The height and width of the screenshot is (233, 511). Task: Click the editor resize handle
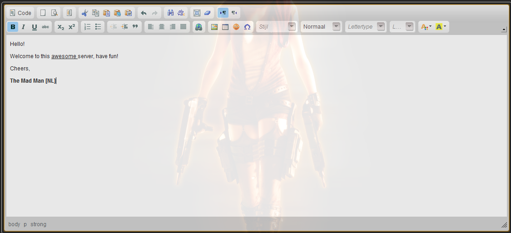(504, 224)
